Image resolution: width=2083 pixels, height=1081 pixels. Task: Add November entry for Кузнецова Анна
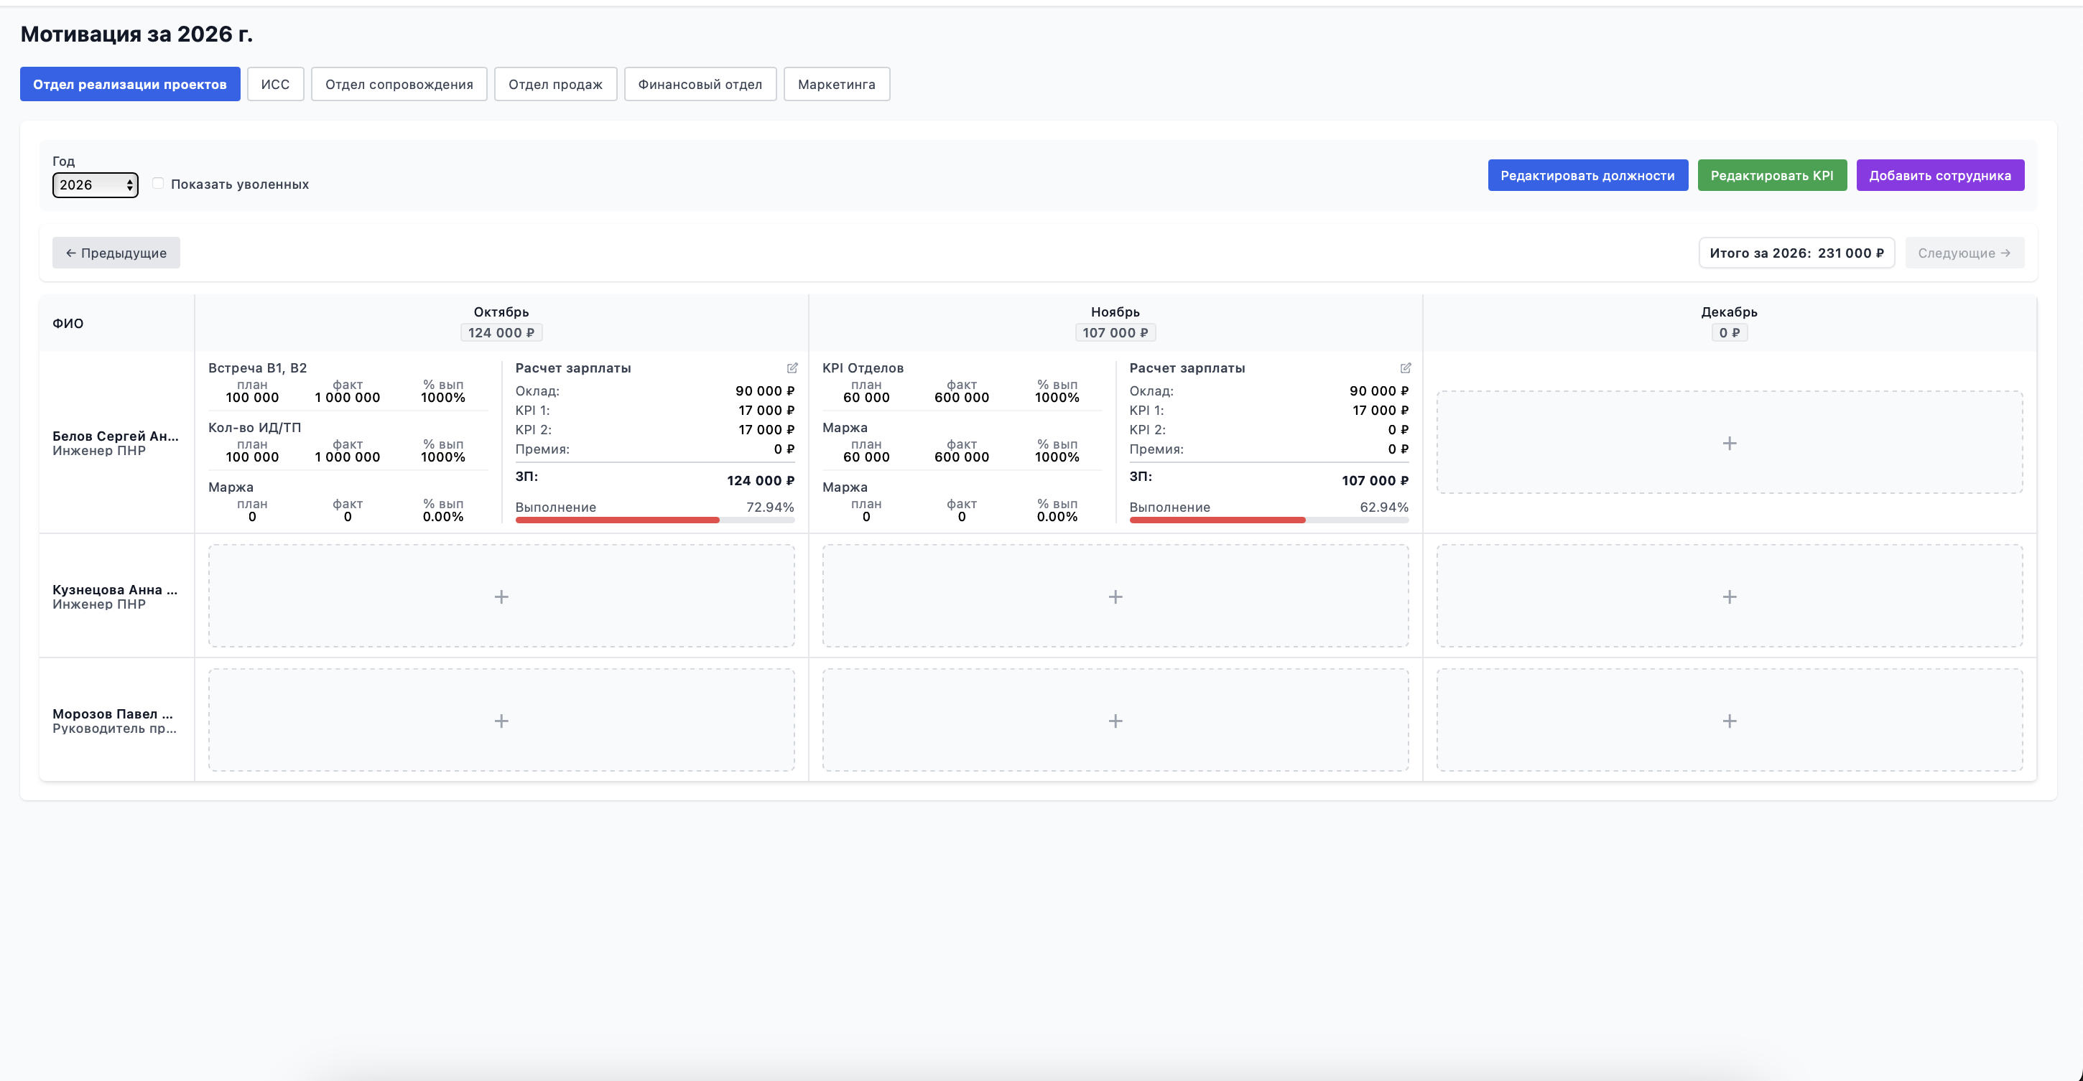click(1115, 596)
